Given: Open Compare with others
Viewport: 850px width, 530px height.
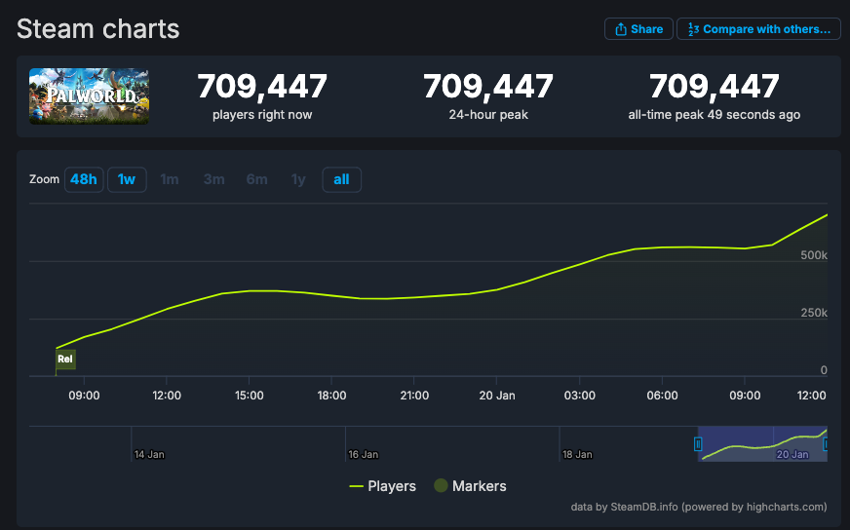Looking at the screenshot, I should pos(758,29).
